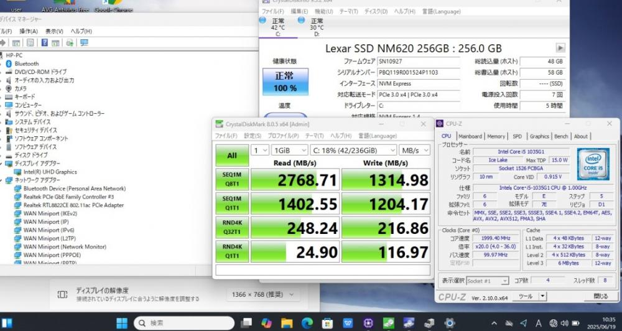The image size is (622, 331).
Task: Open the Widgets button in the taskbar
Action: [x=7, y=323]
